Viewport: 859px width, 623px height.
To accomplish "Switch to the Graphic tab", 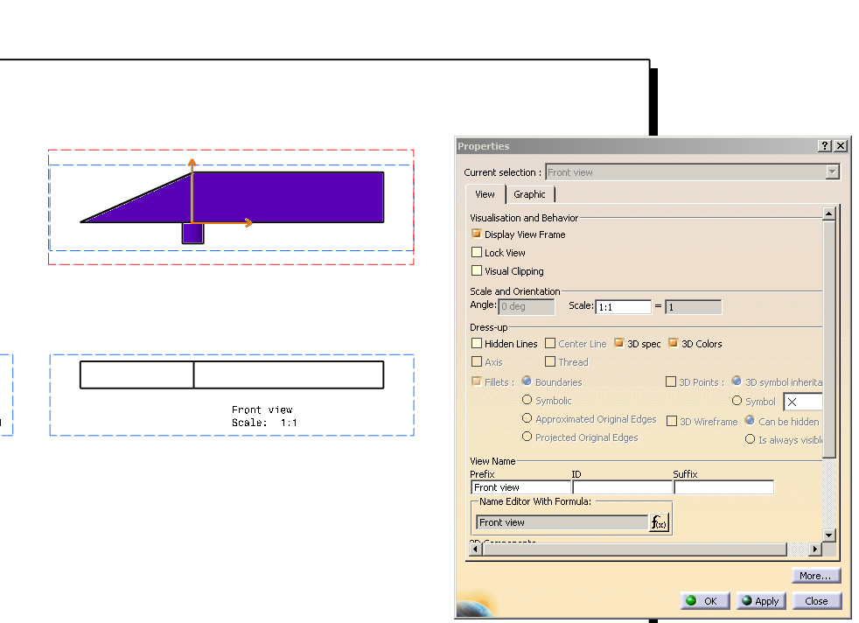I will coord(529,194).
